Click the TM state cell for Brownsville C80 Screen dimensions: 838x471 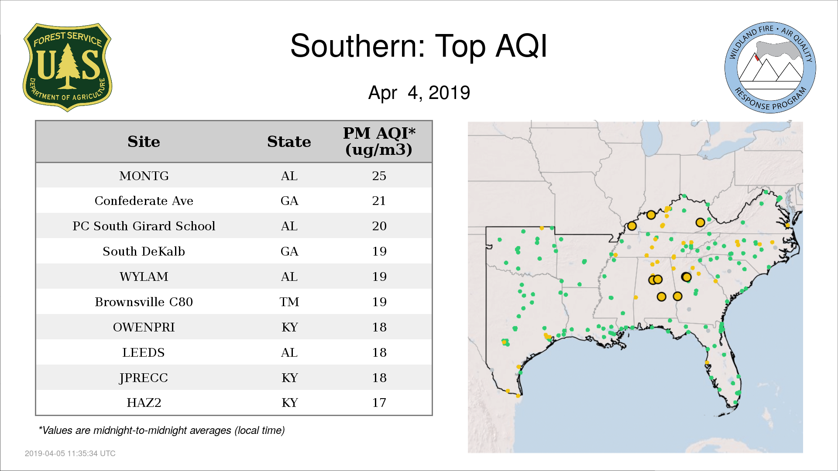click(x=289, y=302)
